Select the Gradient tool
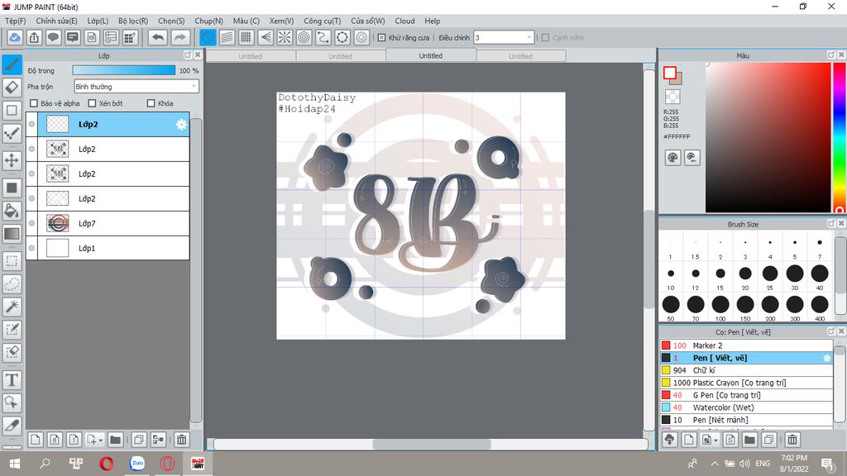The image size is (847, 476). click(x=12, y=234)
